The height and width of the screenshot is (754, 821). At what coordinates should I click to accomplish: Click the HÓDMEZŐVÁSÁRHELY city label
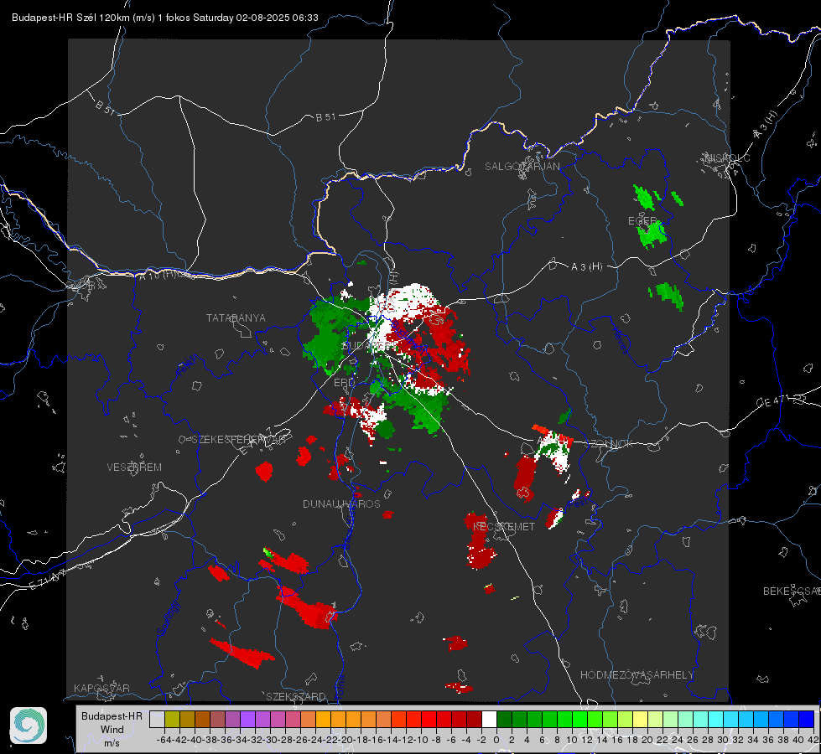point(637,675)
